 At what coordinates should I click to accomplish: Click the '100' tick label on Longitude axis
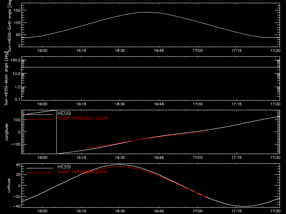[17, 120]
